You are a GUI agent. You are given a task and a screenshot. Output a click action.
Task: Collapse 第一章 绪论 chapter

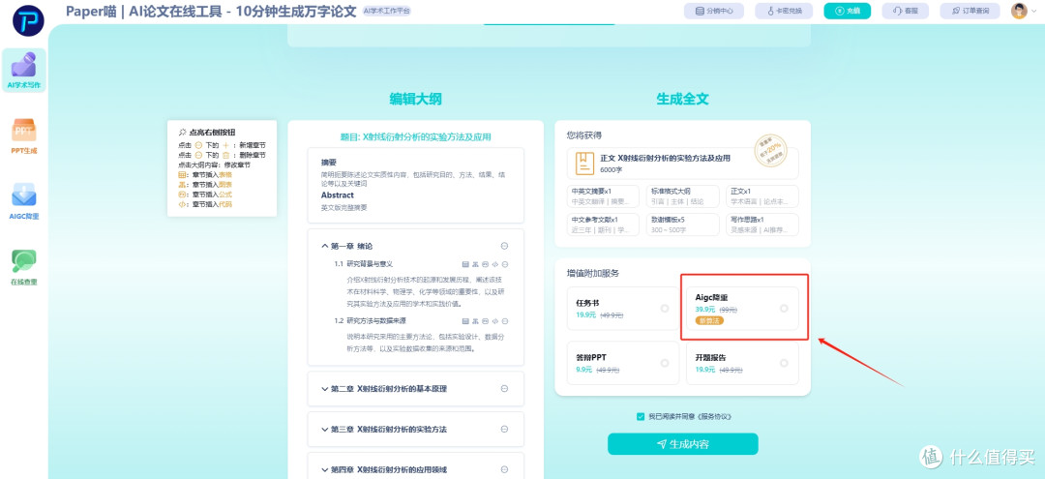point(324,246)
